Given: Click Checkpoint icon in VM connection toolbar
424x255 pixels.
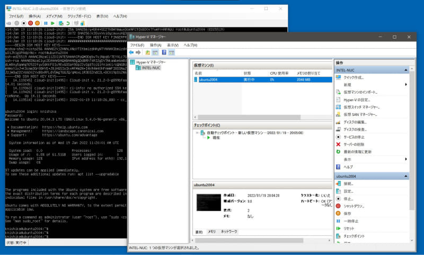Looking at the screenshot, I should [x=61, y=23].
